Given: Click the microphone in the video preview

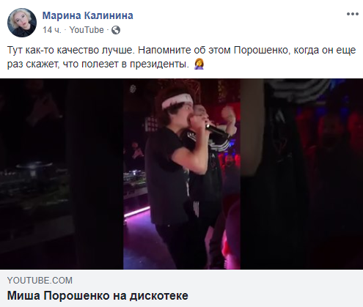Looking at the screenshot, I should (x=216, y=130).
